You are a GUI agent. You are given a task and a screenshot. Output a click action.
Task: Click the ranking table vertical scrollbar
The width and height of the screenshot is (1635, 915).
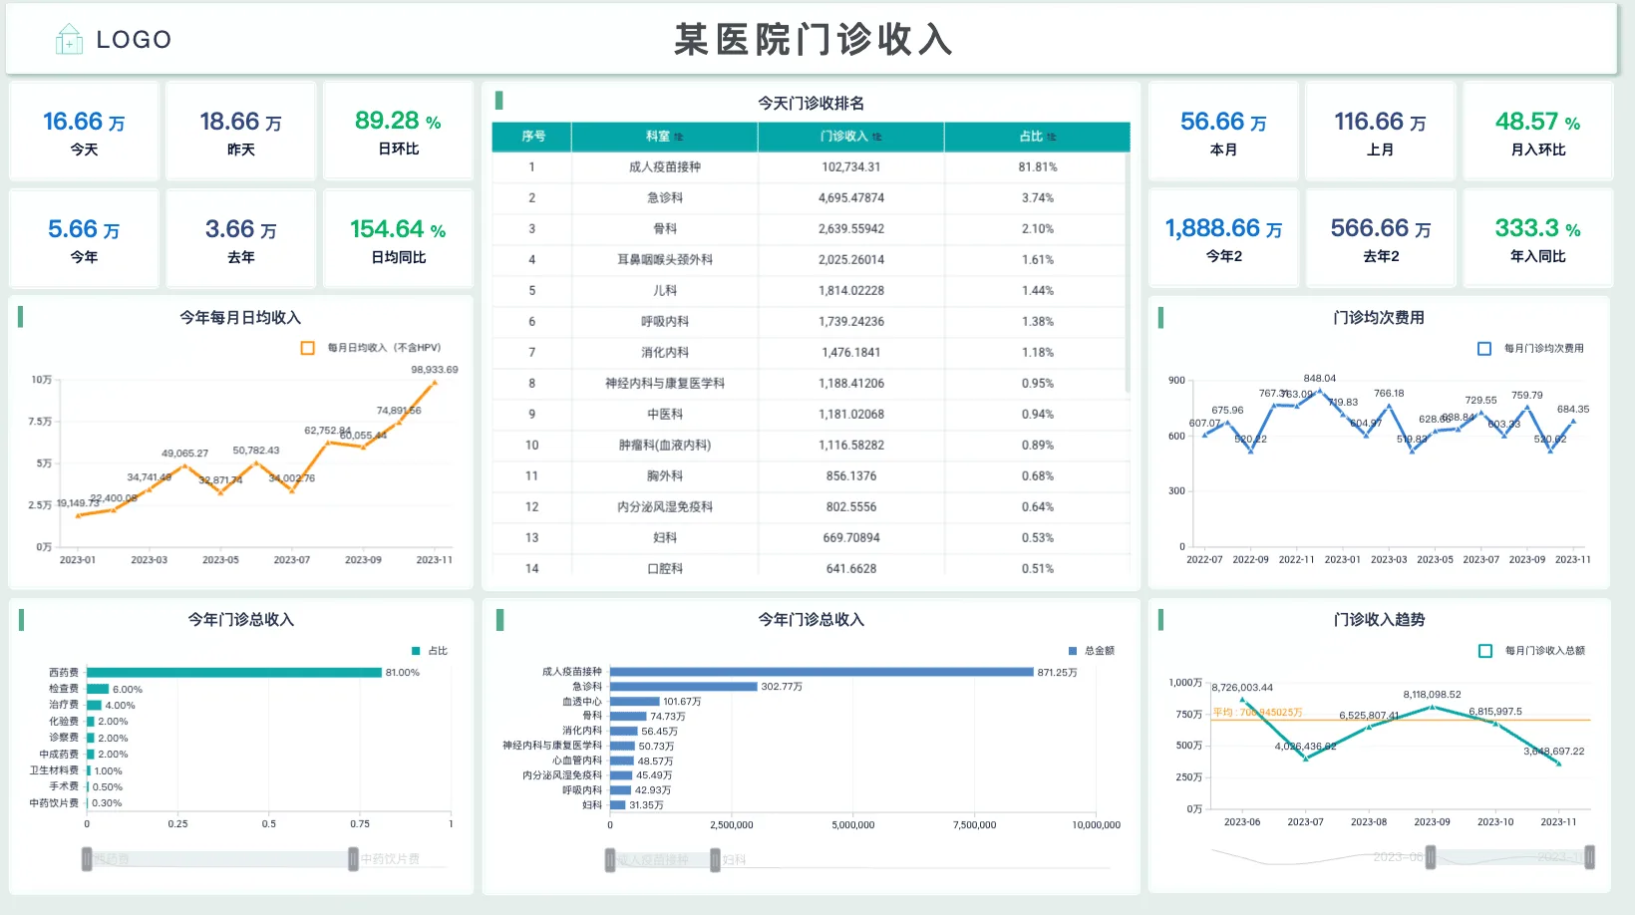pos(1128,274)
